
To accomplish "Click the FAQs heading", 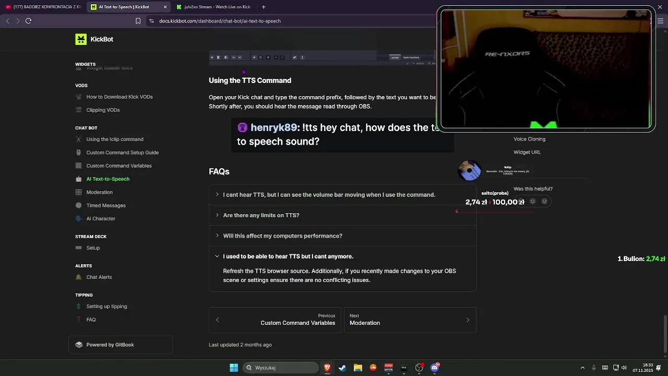I will coord(219,171).
